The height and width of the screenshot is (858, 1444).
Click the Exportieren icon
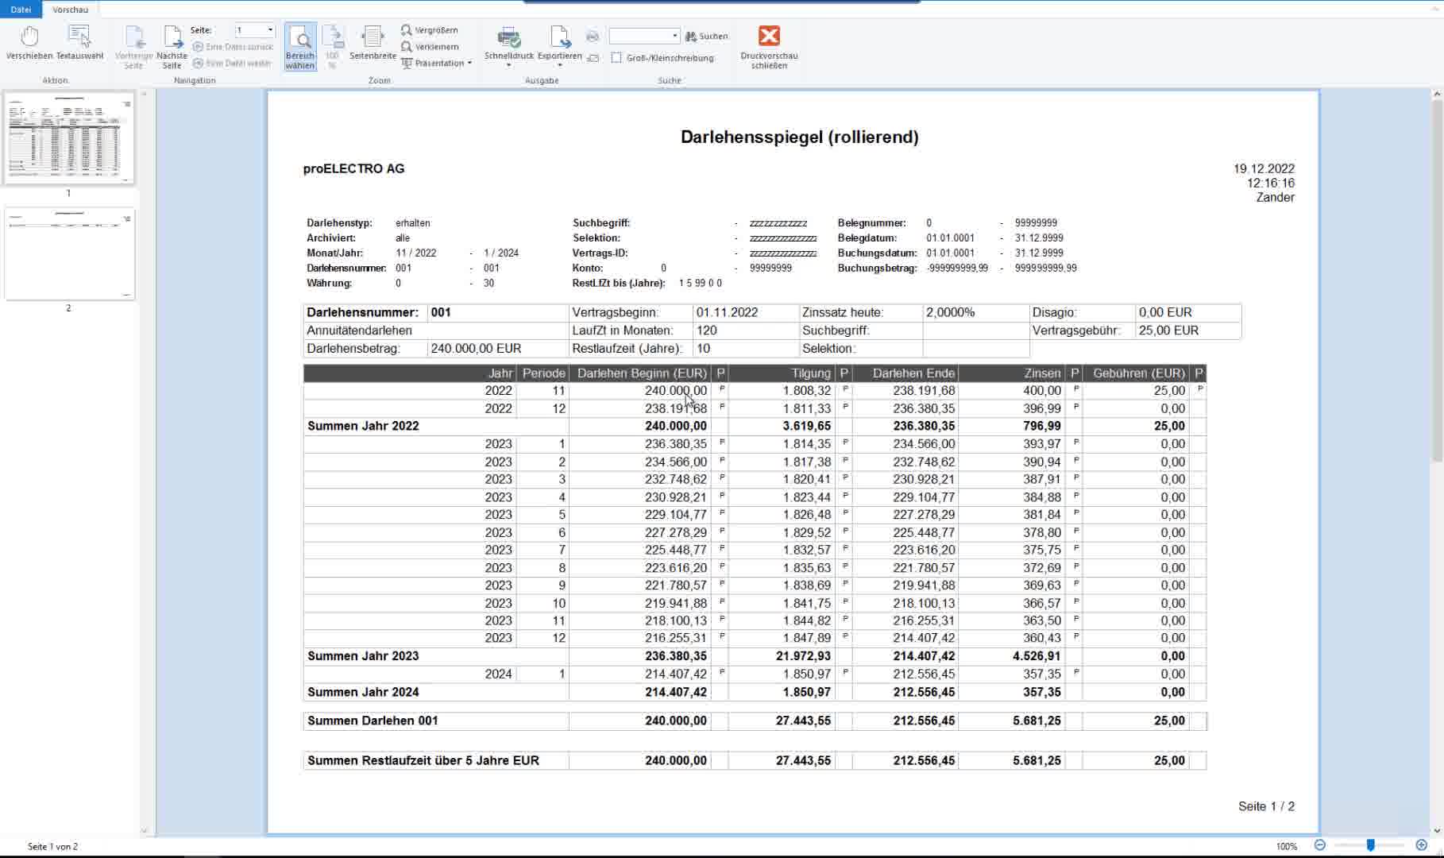point(560,37)
